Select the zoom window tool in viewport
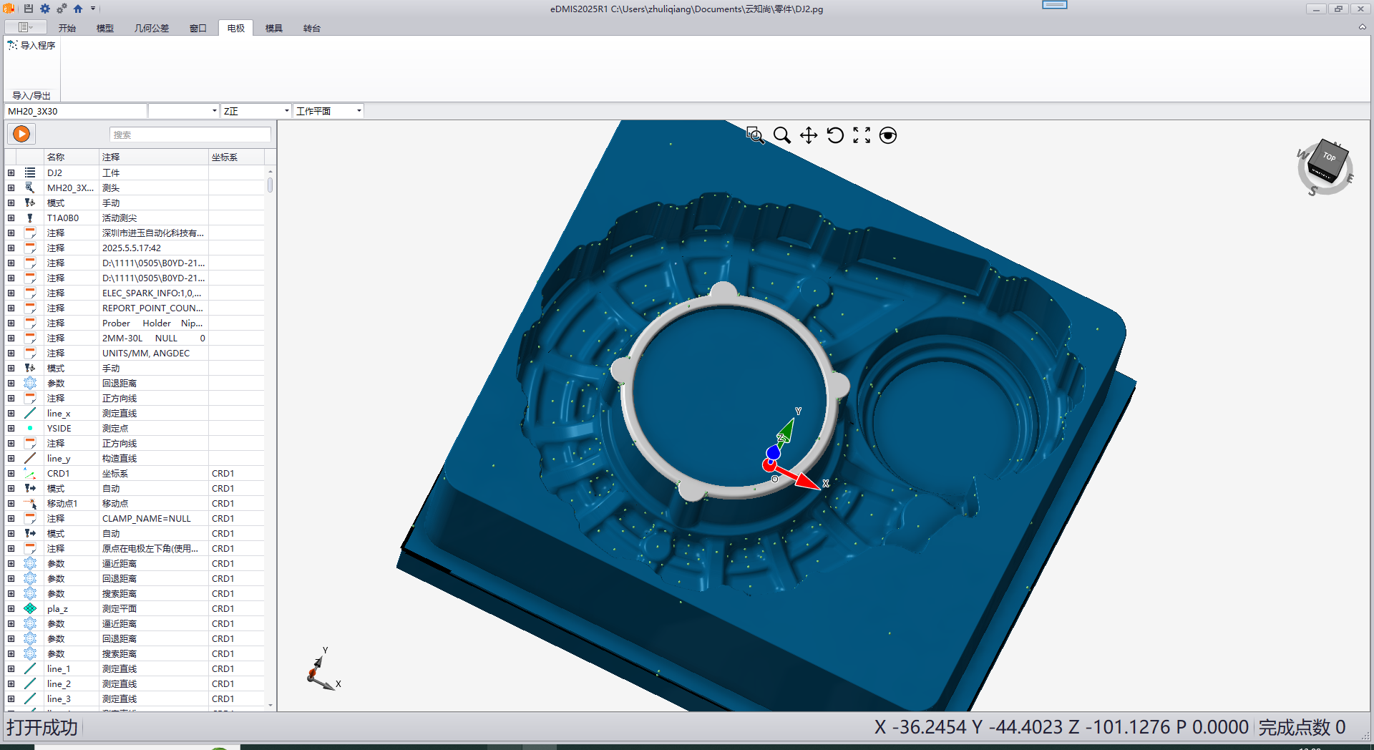The image size is (1374, 750). 755,135
